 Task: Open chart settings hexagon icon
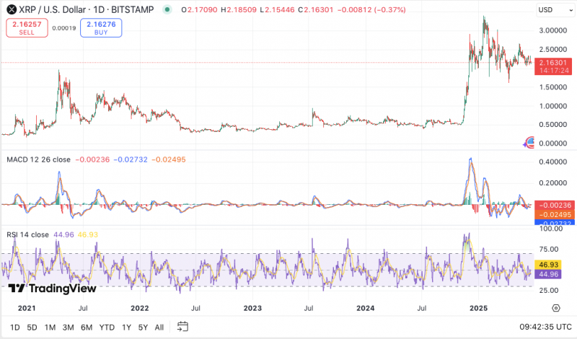pos(556,308)
